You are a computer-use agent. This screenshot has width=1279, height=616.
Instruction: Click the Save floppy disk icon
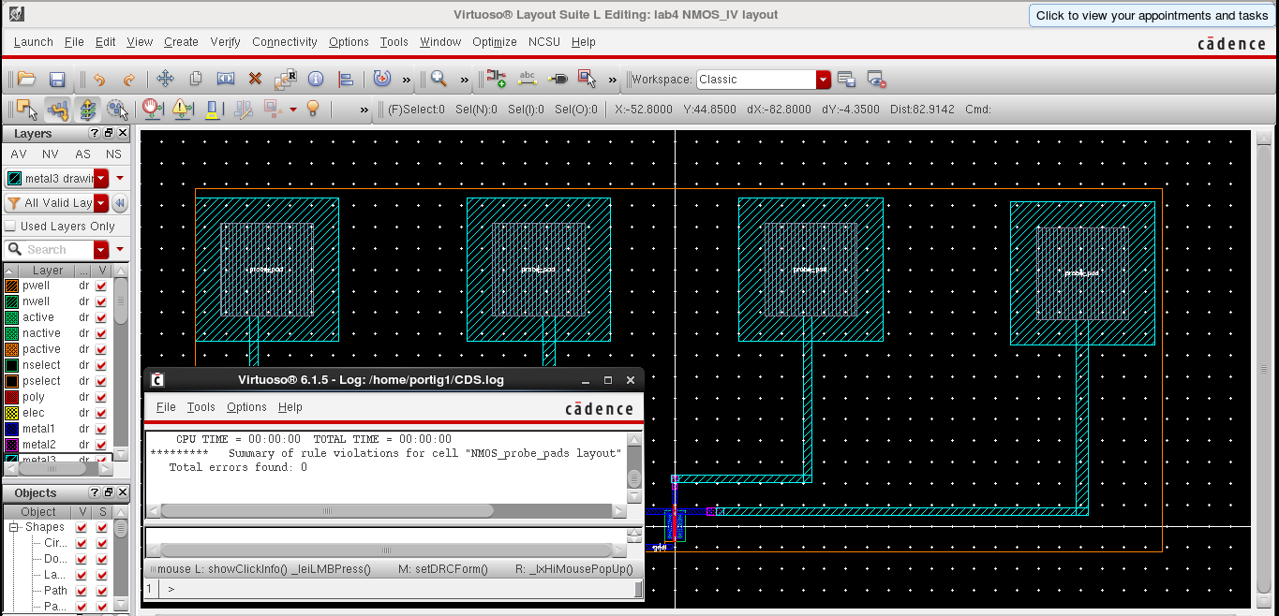click(x=56, y=80)
